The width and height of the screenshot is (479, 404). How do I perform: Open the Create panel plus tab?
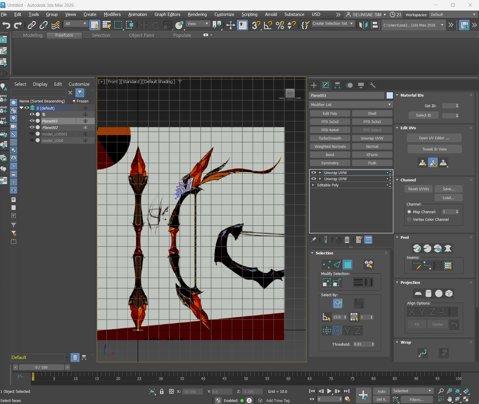pos(314,85)
